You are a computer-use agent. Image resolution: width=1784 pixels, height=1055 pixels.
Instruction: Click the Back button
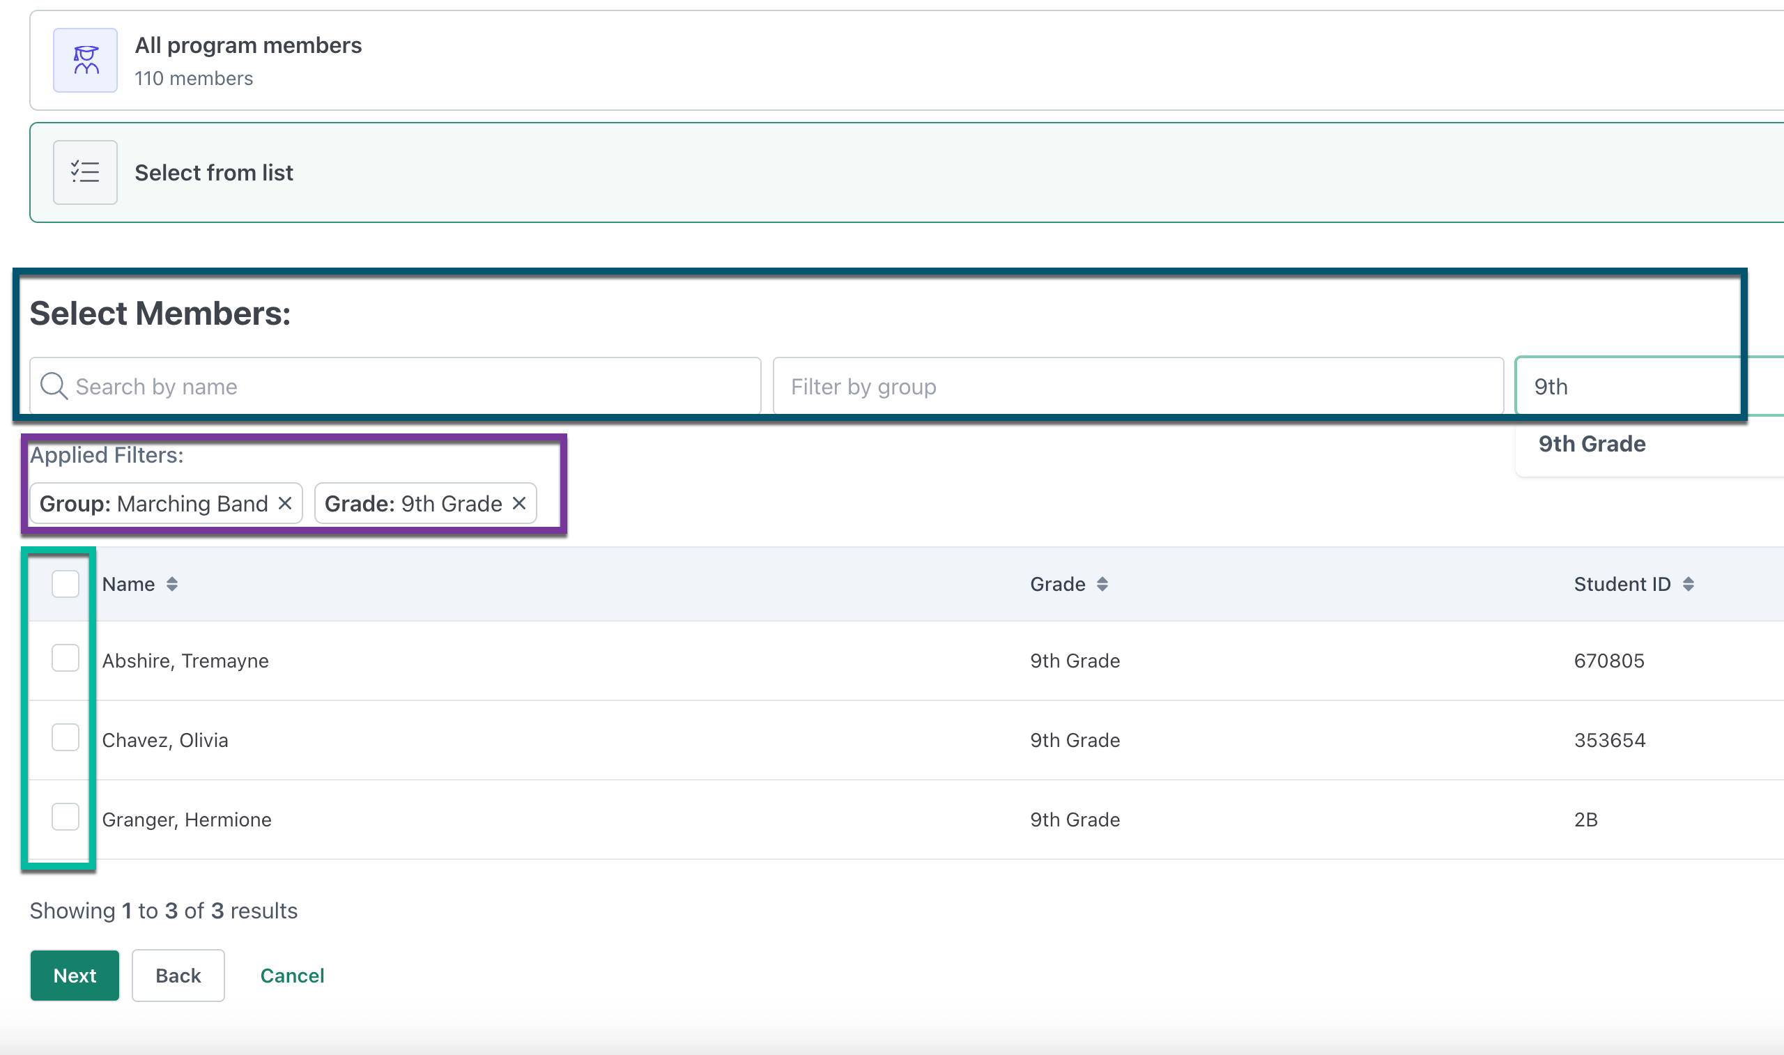(x=178, y=976)
